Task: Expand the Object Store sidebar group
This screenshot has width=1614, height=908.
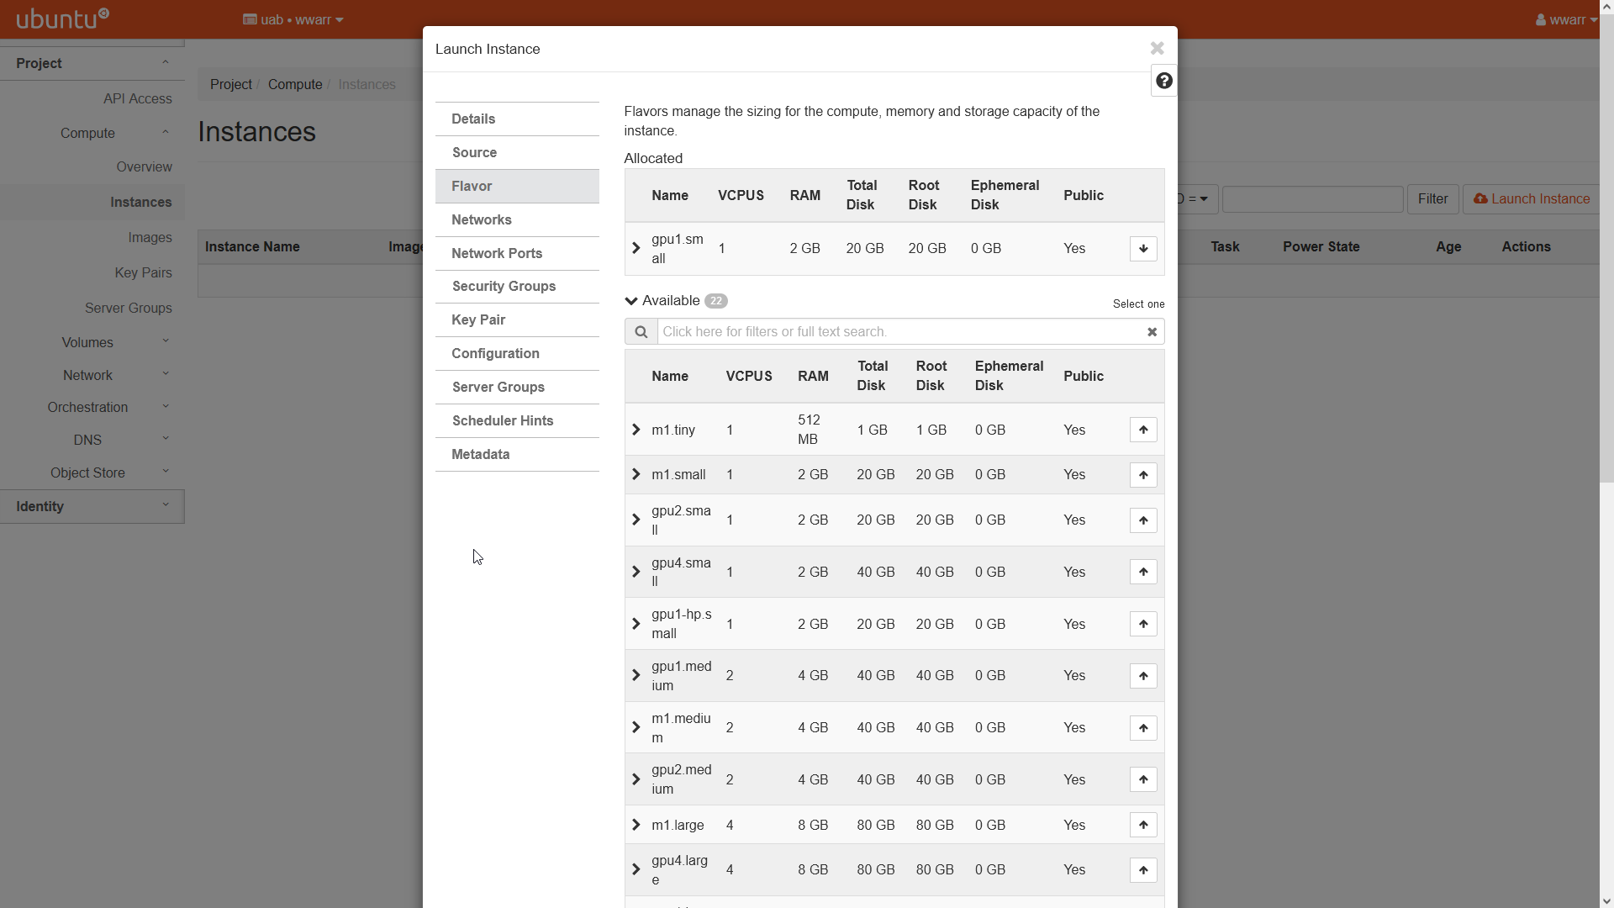Action: click(92, 472)
